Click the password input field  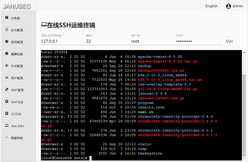click(x=197, y=41)
